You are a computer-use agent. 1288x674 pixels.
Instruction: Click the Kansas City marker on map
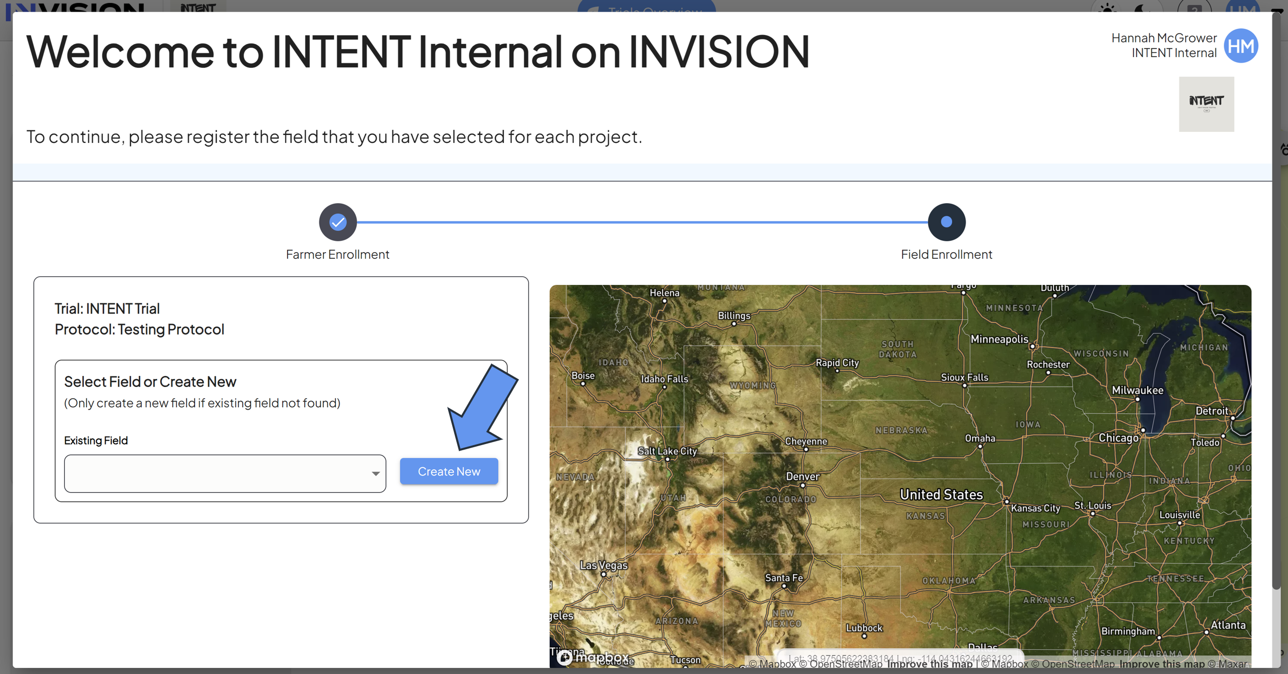click(1007, 502)
